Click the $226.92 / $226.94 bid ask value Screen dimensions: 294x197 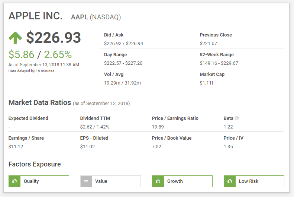123,44
